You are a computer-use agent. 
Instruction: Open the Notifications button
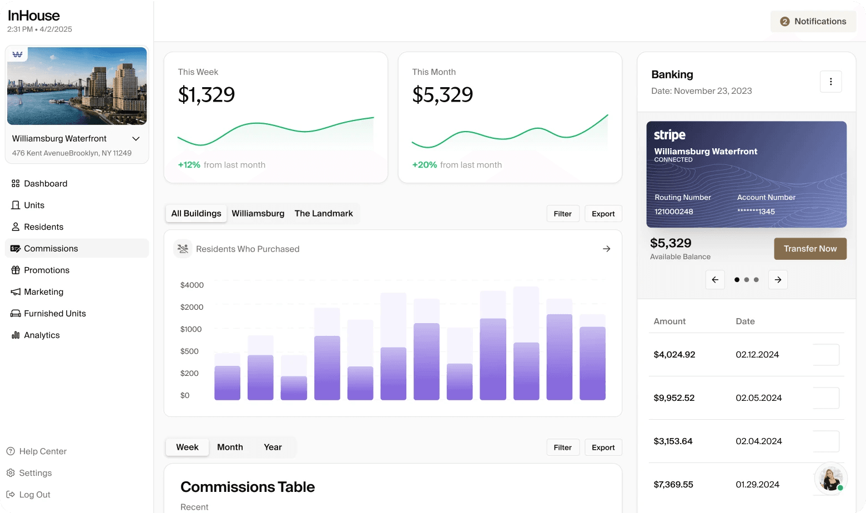[813, 21]
